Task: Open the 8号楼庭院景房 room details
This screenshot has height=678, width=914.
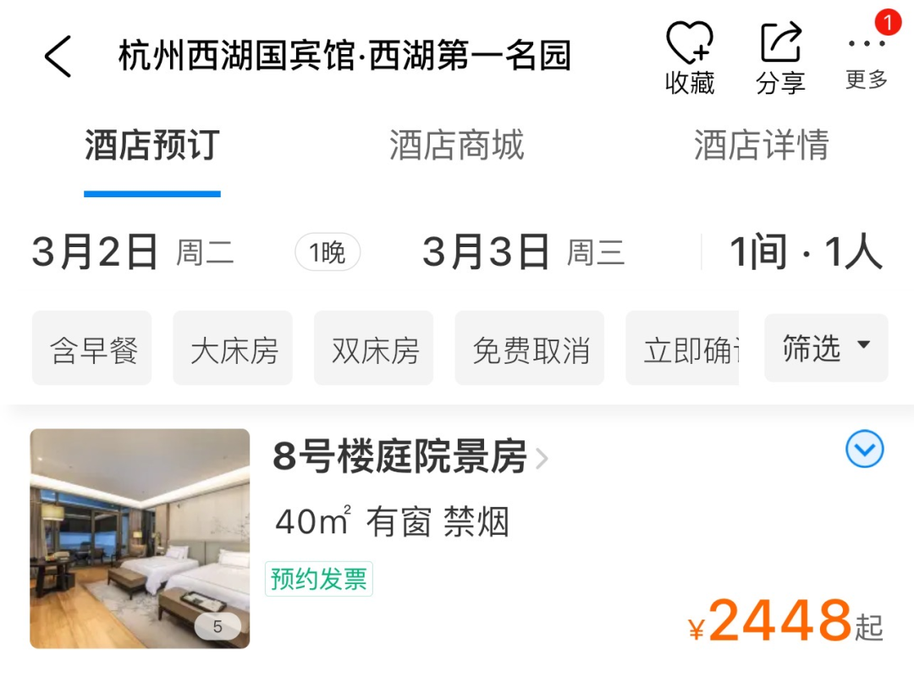Action: point(410,456)
